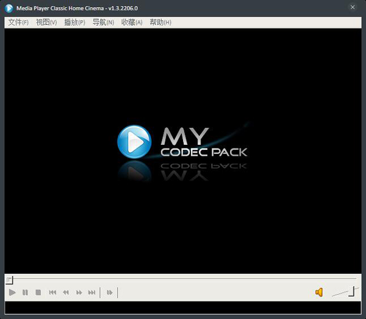This screenshot has height=319, width=366.
Task: Click the single frame step button
Action: [x=109, y=292]
